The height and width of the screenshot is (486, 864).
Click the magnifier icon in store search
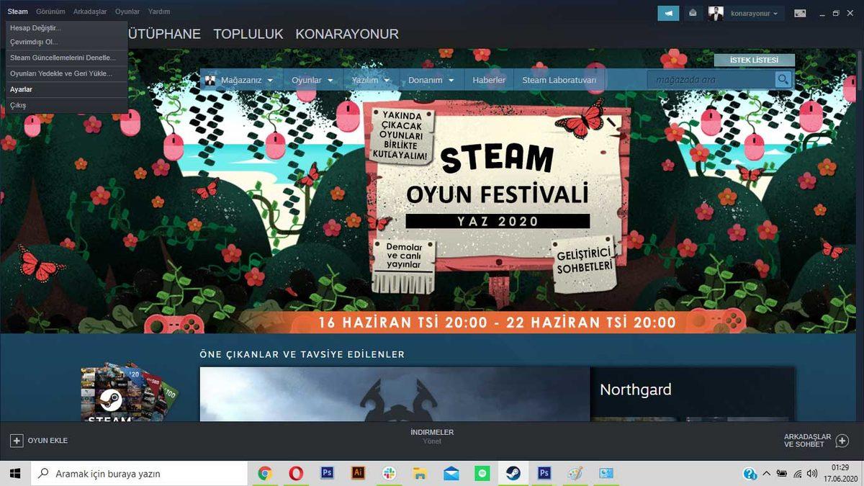pos(782,79)
